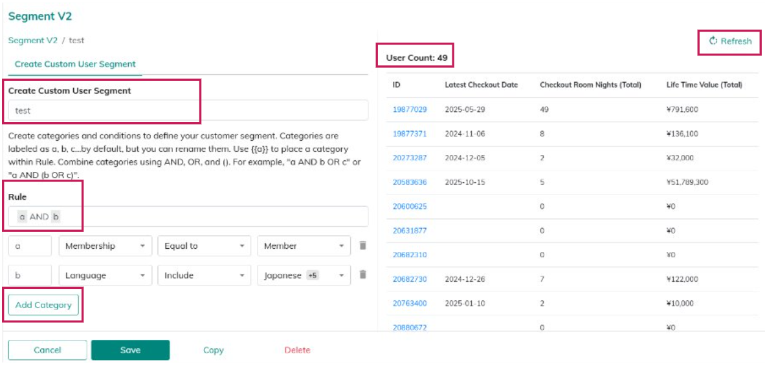Open the Japanese +5 value dropdown
The width and height of the screenshot is (765, 367).
click(x=304, y=275)
